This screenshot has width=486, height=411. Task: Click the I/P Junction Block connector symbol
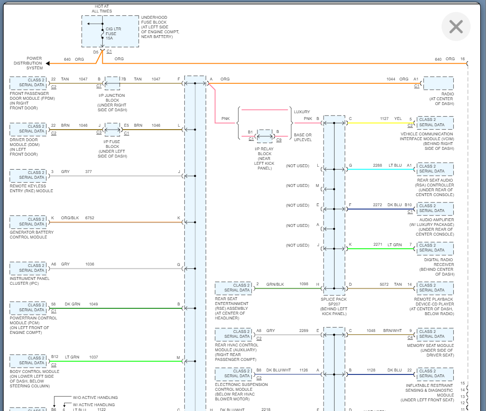tap(112, 83)
